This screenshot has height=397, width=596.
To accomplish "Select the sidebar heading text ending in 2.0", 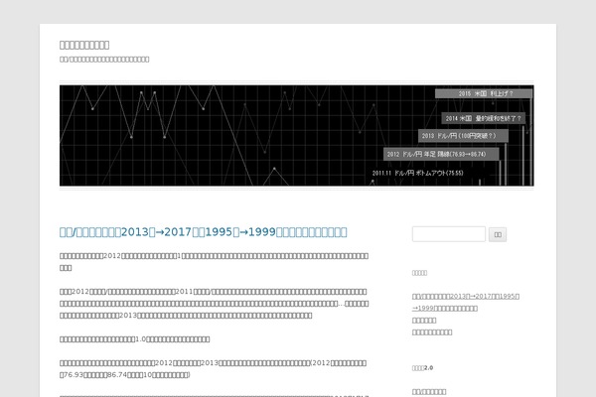I will [422, 368].
